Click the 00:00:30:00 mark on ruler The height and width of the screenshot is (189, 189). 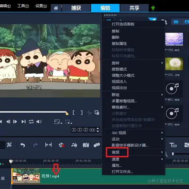point(51,161)
